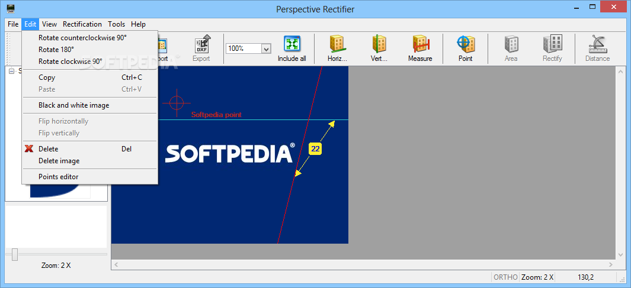Click the application icon in title bar

pos(11,9)
